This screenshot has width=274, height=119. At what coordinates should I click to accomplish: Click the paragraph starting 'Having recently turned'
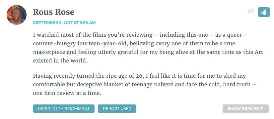click(x=145, y=85)
